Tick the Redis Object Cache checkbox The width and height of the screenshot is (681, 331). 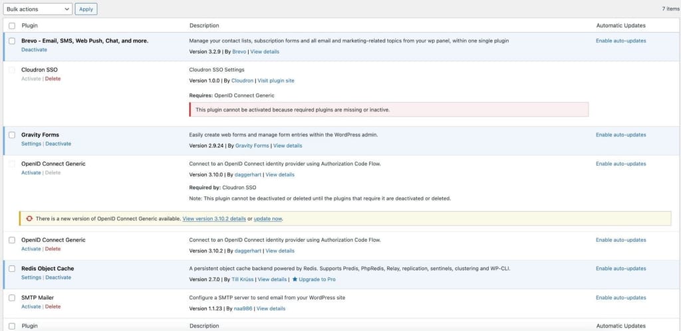click(12, 269)
